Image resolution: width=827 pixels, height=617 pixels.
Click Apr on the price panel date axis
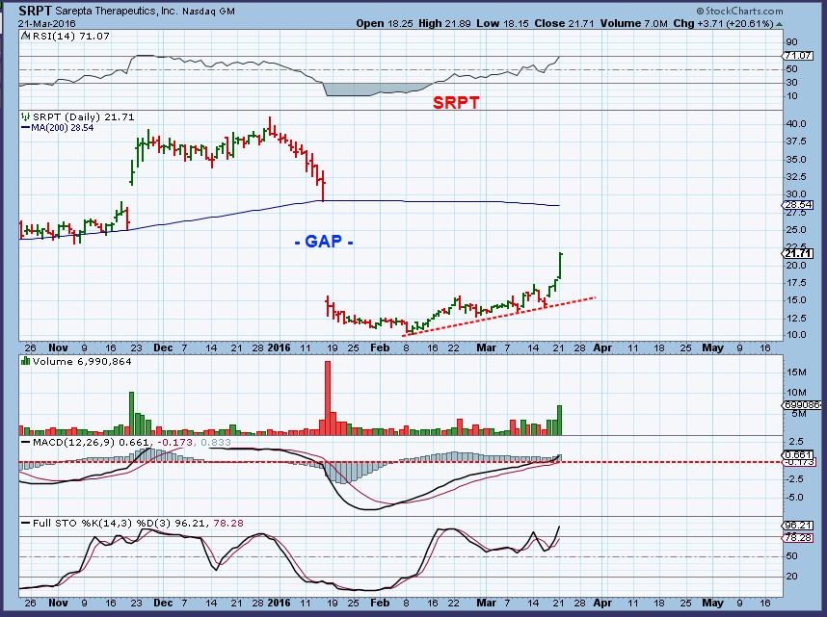(602, 348)
